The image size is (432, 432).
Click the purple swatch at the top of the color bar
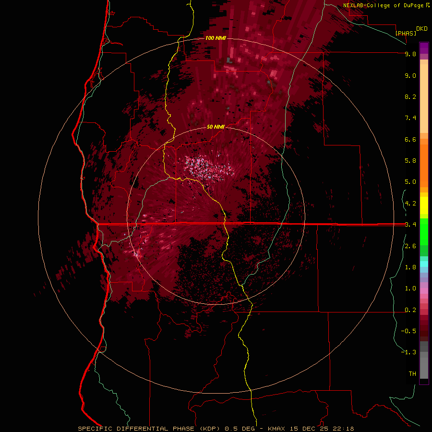(424, 48)
